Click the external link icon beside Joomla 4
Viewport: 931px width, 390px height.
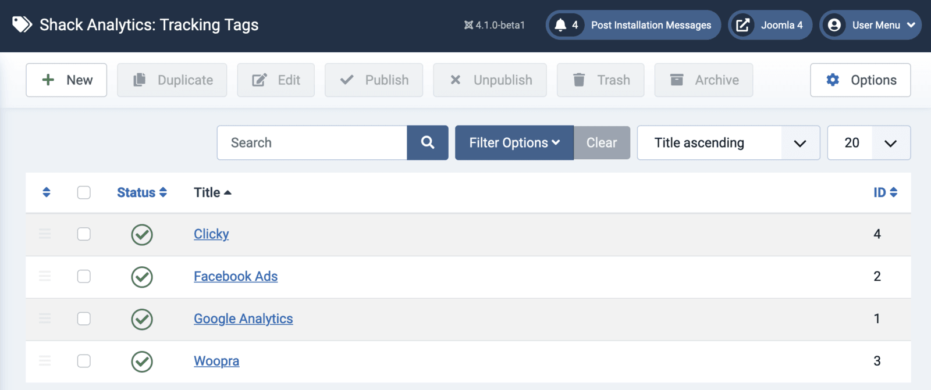742,25
